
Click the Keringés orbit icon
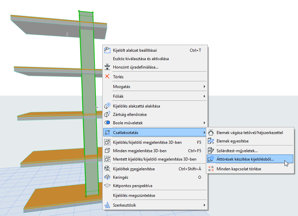pyautogui.click(x=107, y=177)
